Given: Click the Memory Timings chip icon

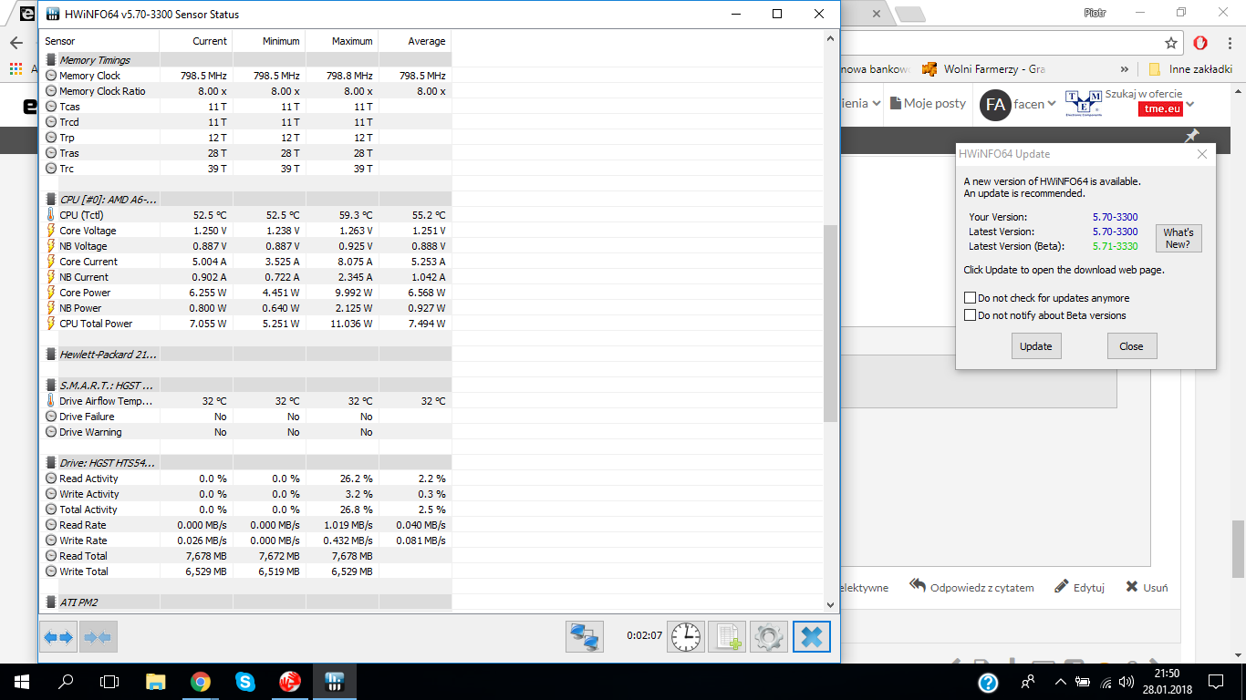Looking at the screenshot, I should coord(51,60).
